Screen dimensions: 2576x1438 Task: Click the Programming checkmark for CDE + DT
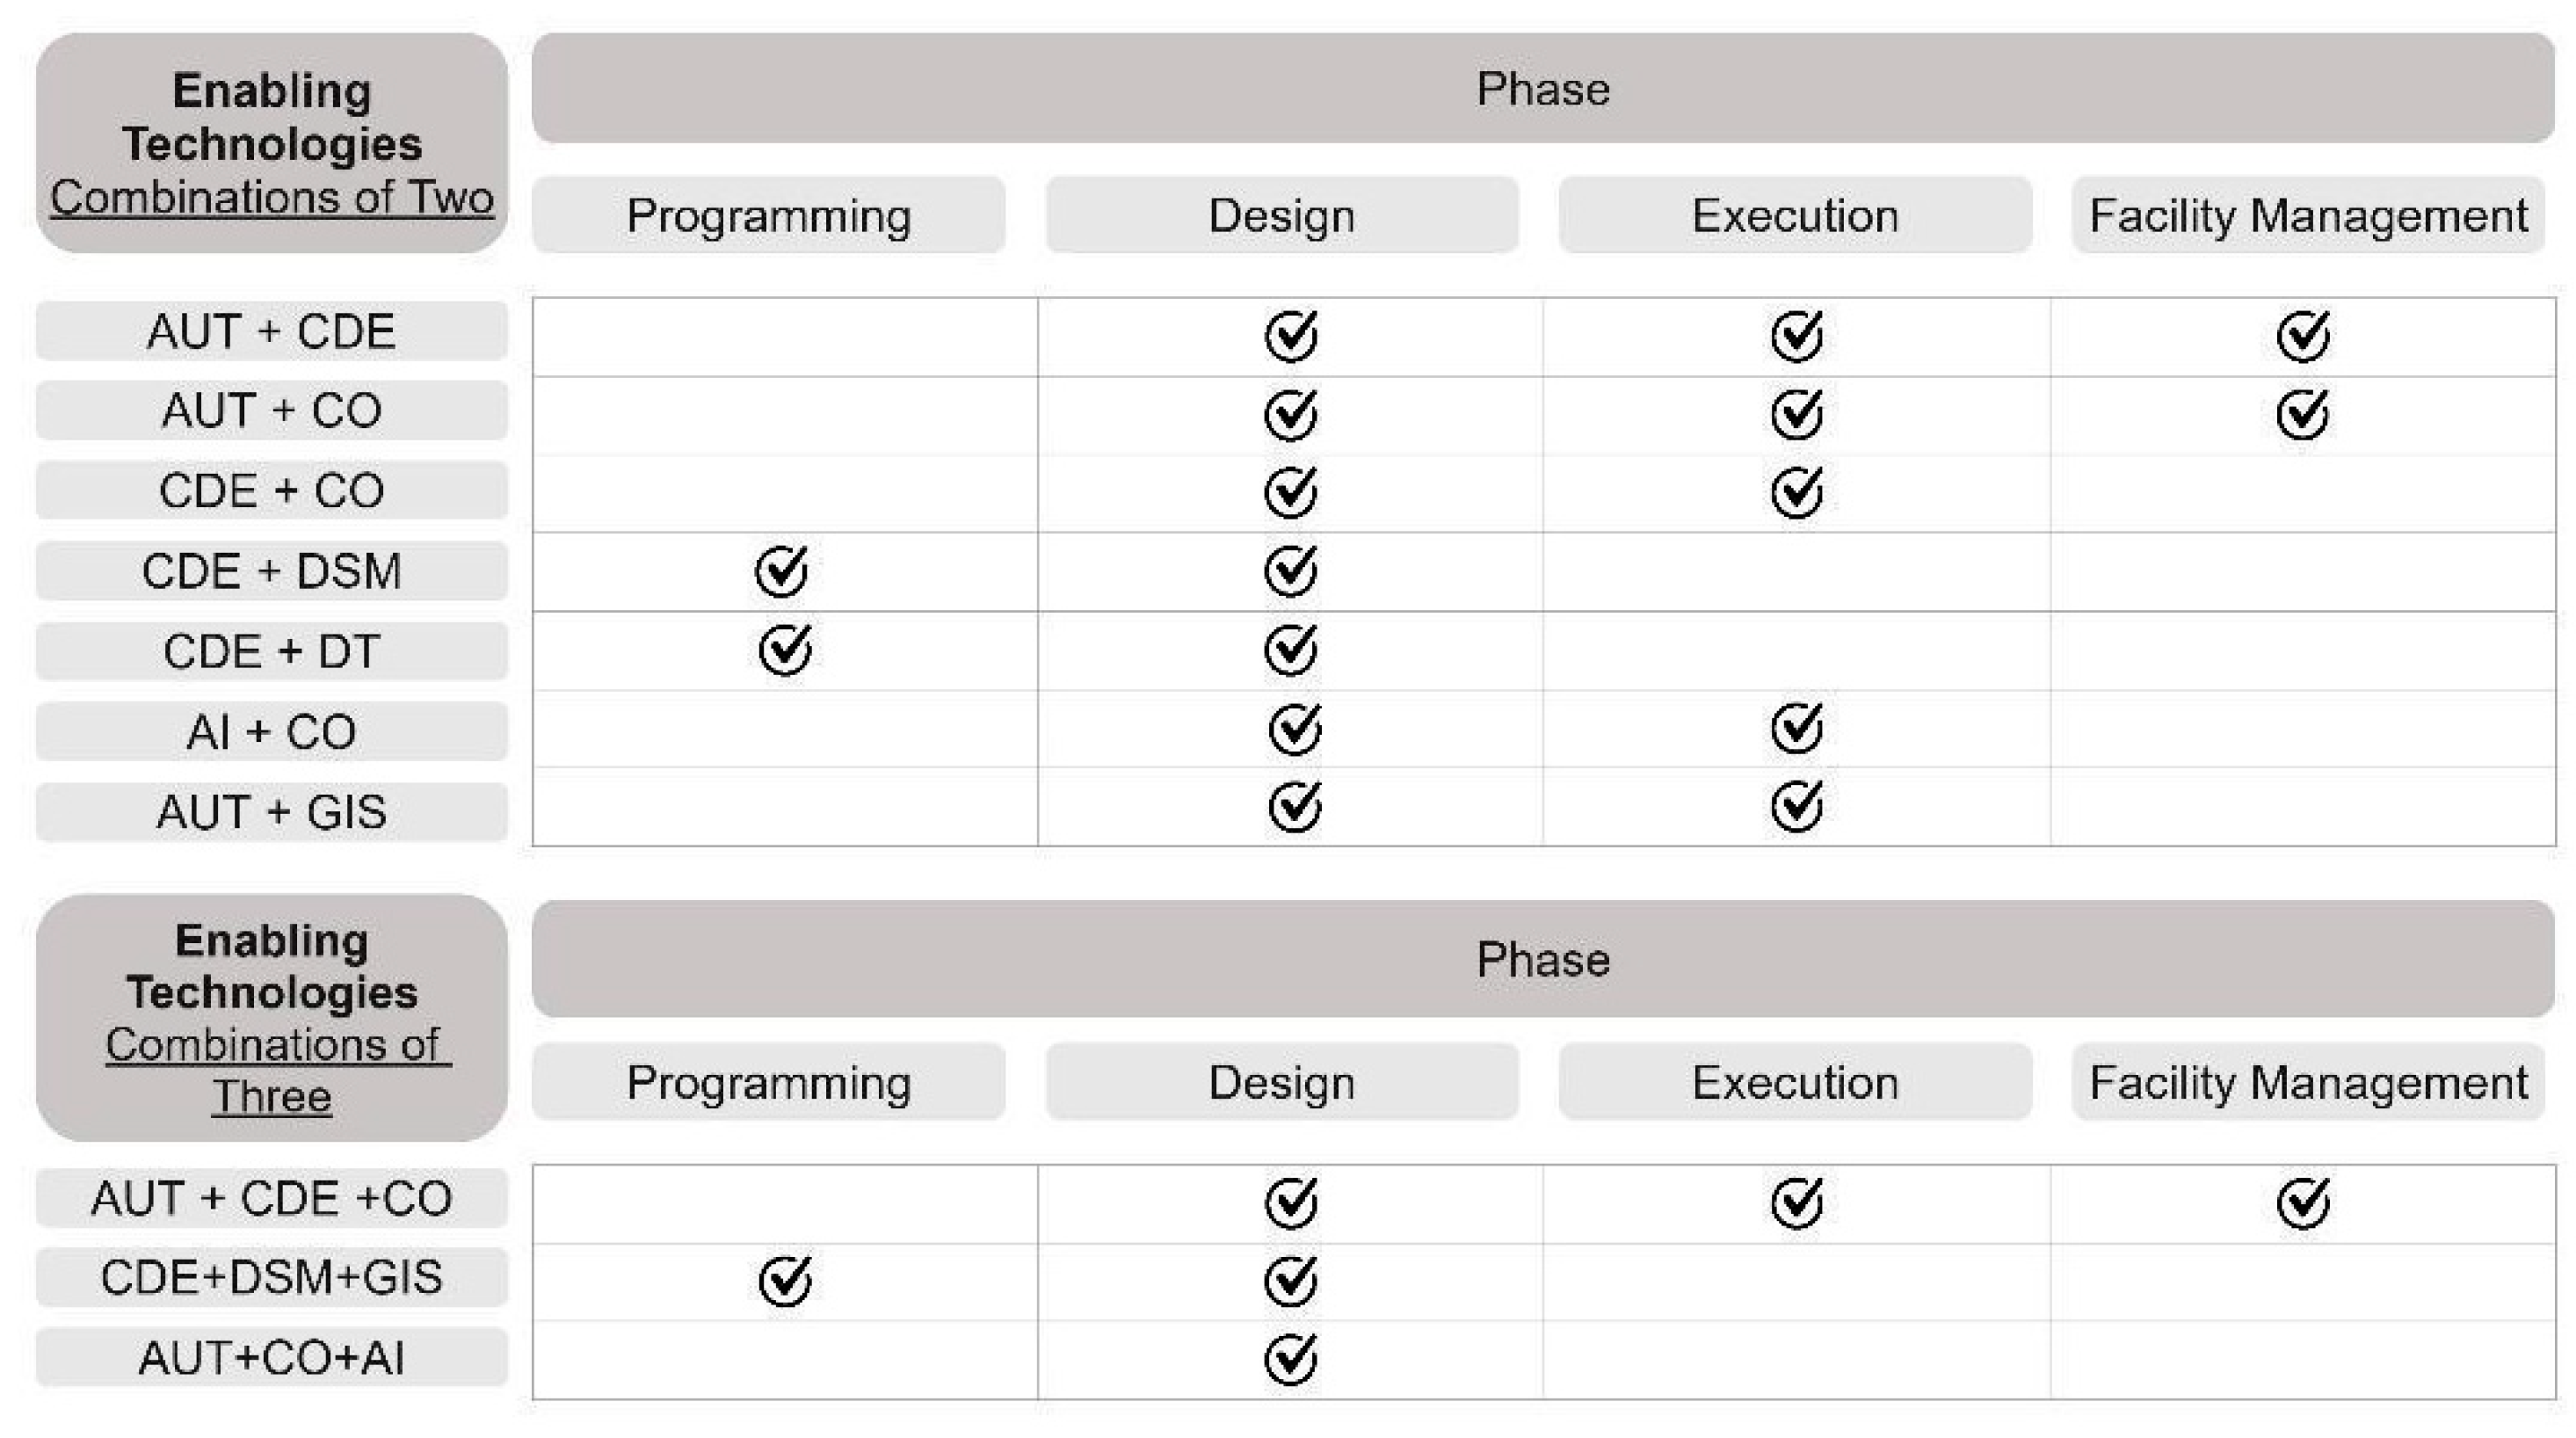(x=784, y=650)
